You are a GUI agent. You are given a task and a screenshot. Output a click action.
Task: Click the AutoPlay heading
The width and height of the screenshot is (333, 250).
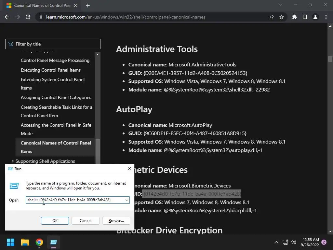point(134,109)
